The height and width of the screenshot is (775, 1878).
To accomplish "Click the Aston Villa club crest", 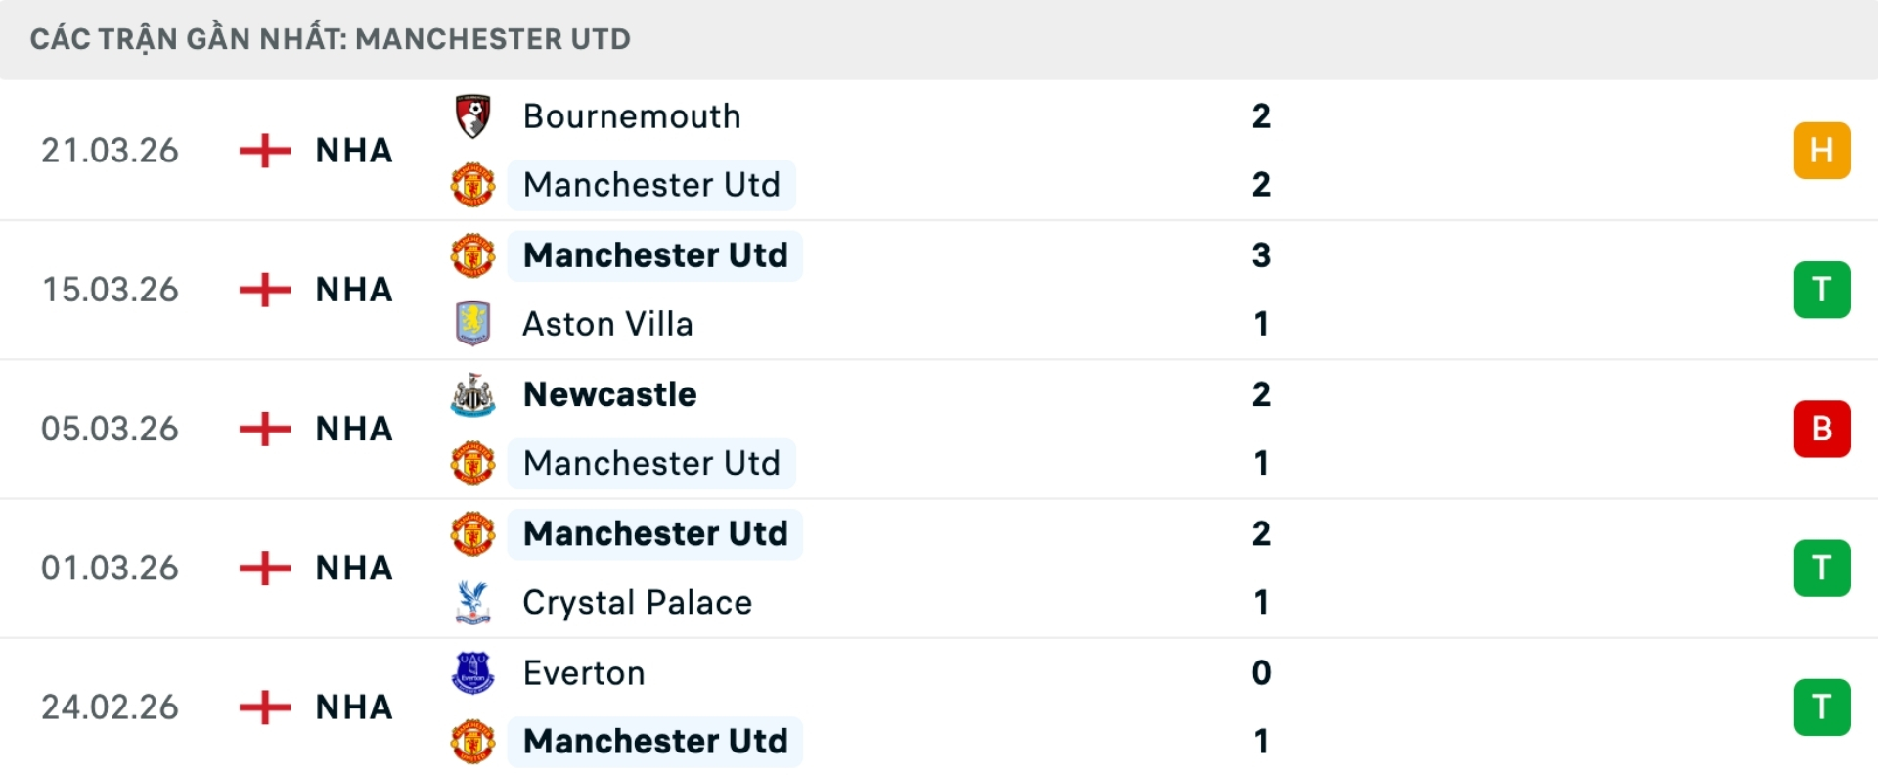I will pyautogui.click(x=473, y=324).
